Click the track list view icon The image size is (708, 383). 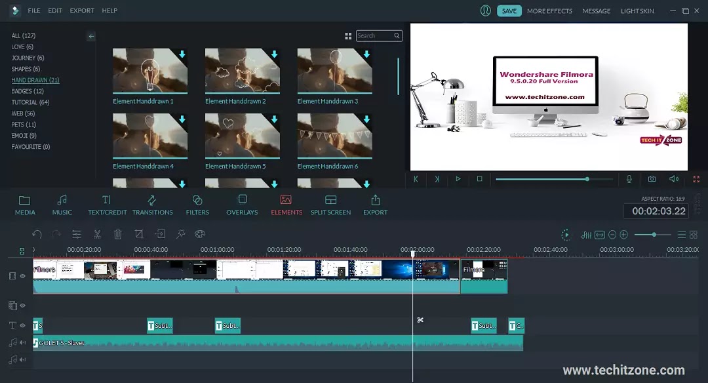click(682, 235)
